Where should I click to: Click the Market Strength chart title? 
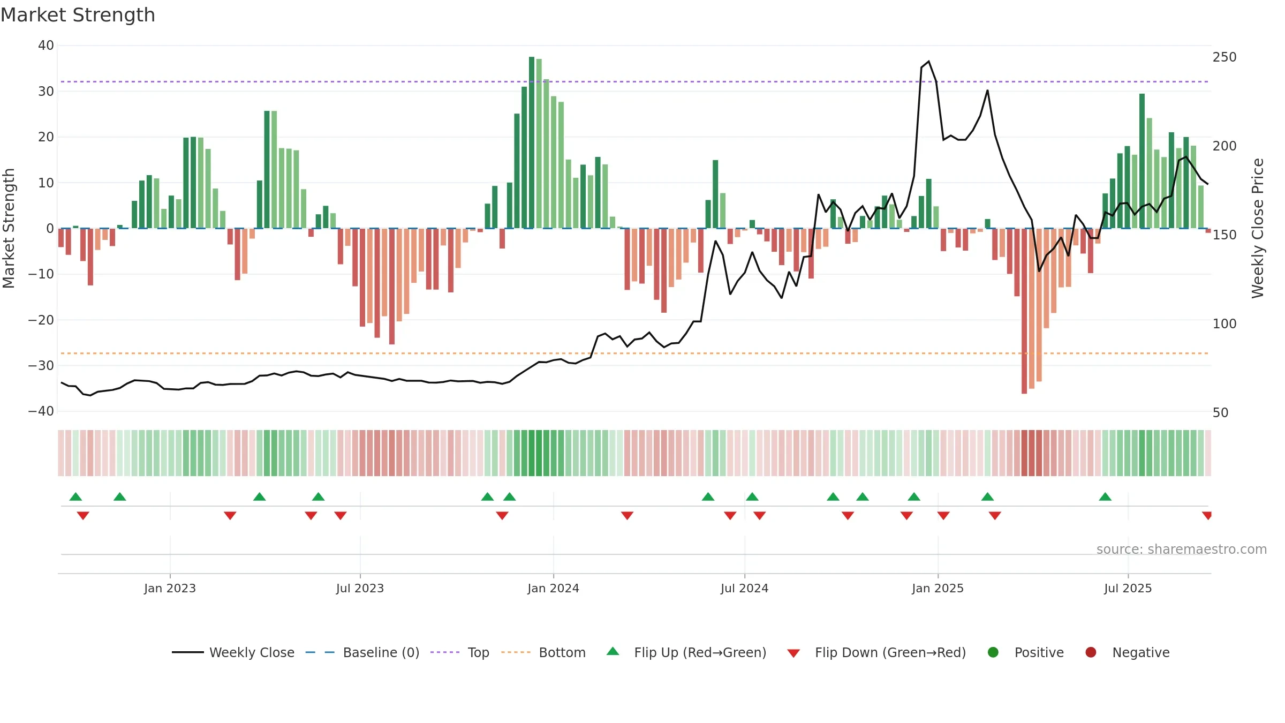click(x=78, y=15)
